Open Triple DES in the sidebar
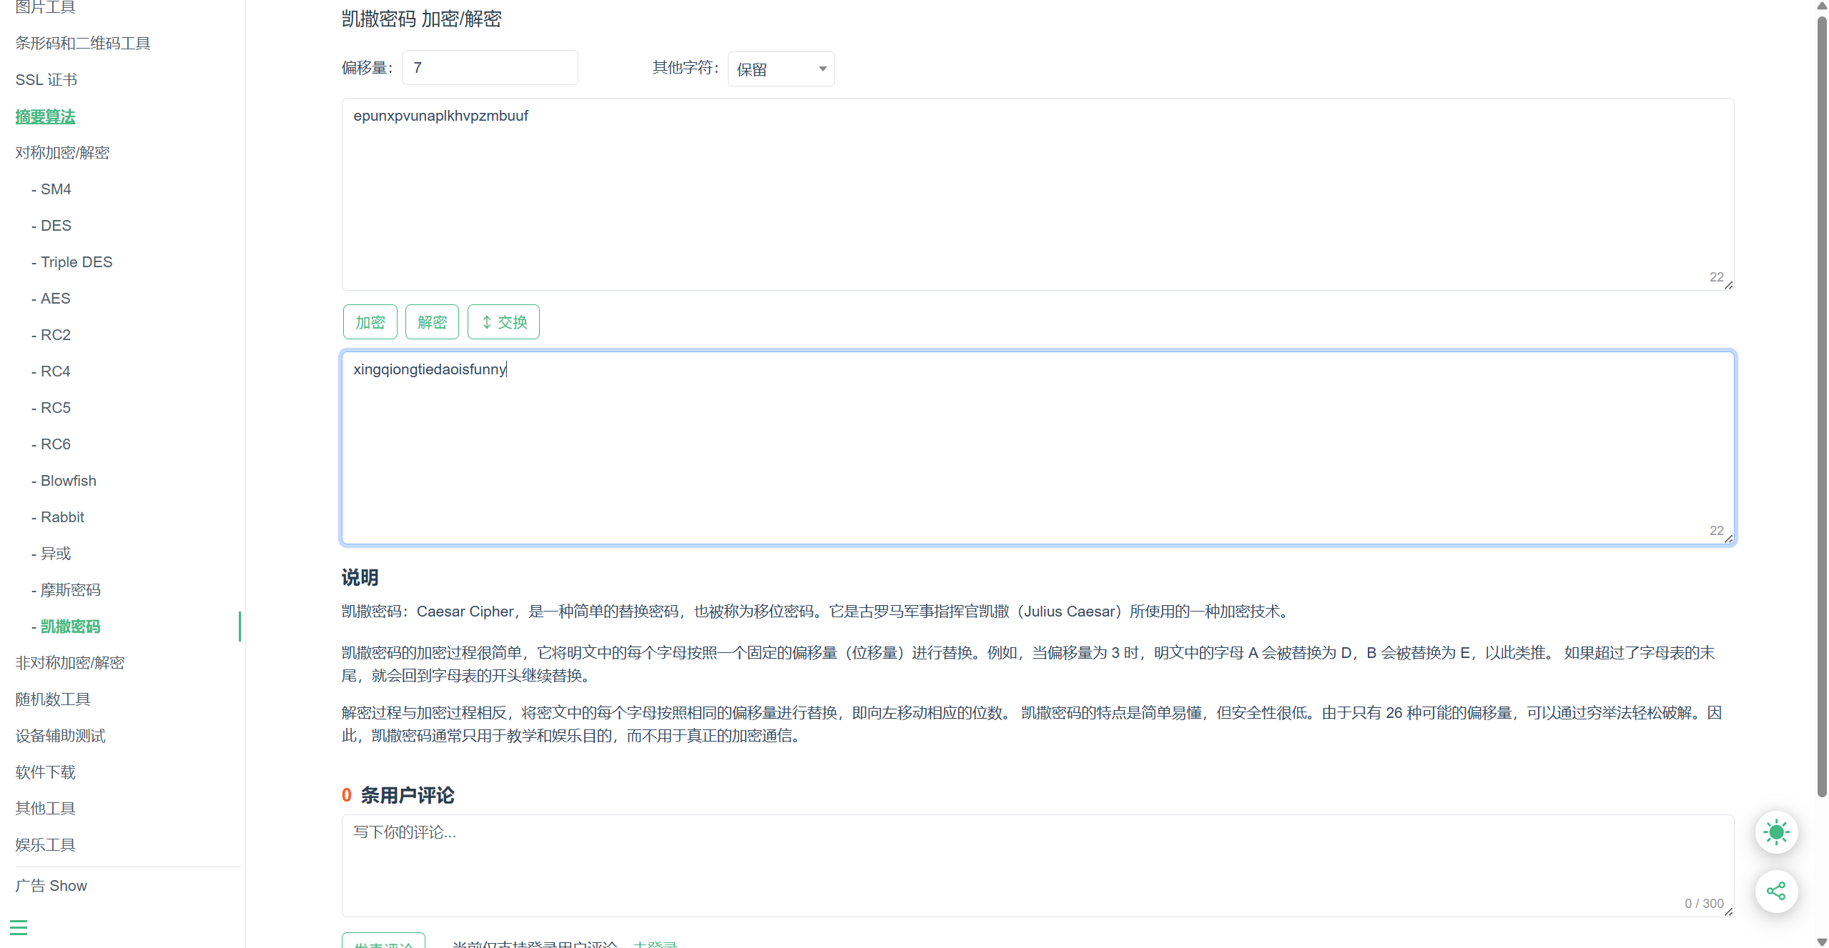The image size is (1829, 948). (x=77, y=261)
